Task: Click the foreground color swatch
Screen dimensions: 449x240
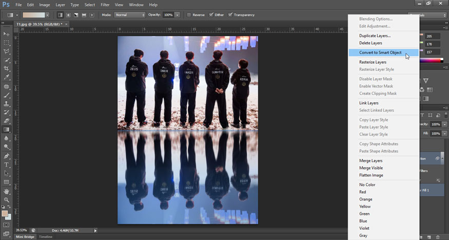Action: (5, 213)
